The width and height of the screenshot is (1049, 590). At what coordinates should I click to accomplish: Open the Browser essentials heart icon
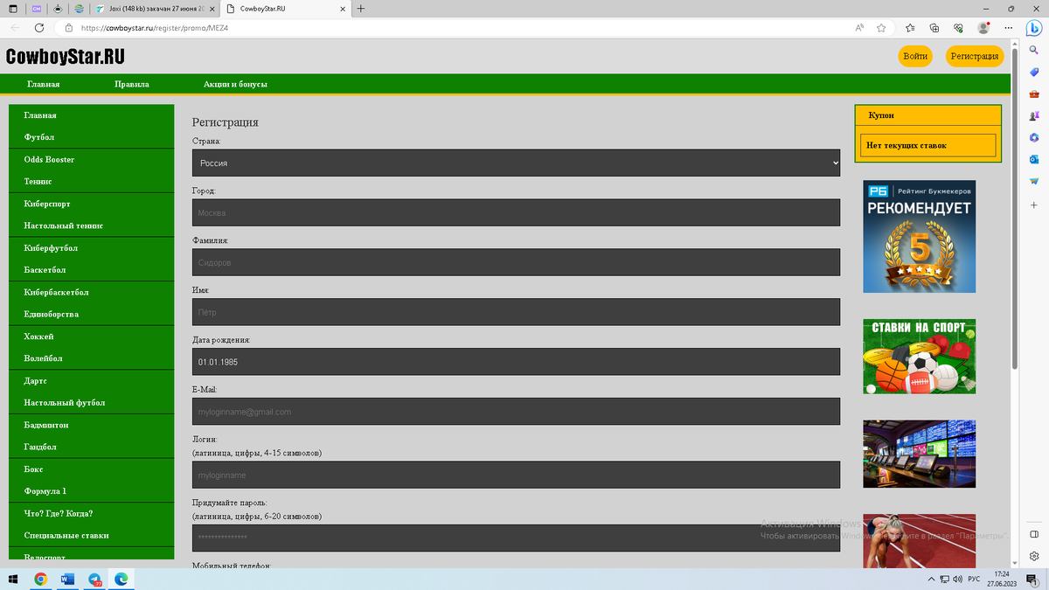pyautogui.click(x=959, y=28)
